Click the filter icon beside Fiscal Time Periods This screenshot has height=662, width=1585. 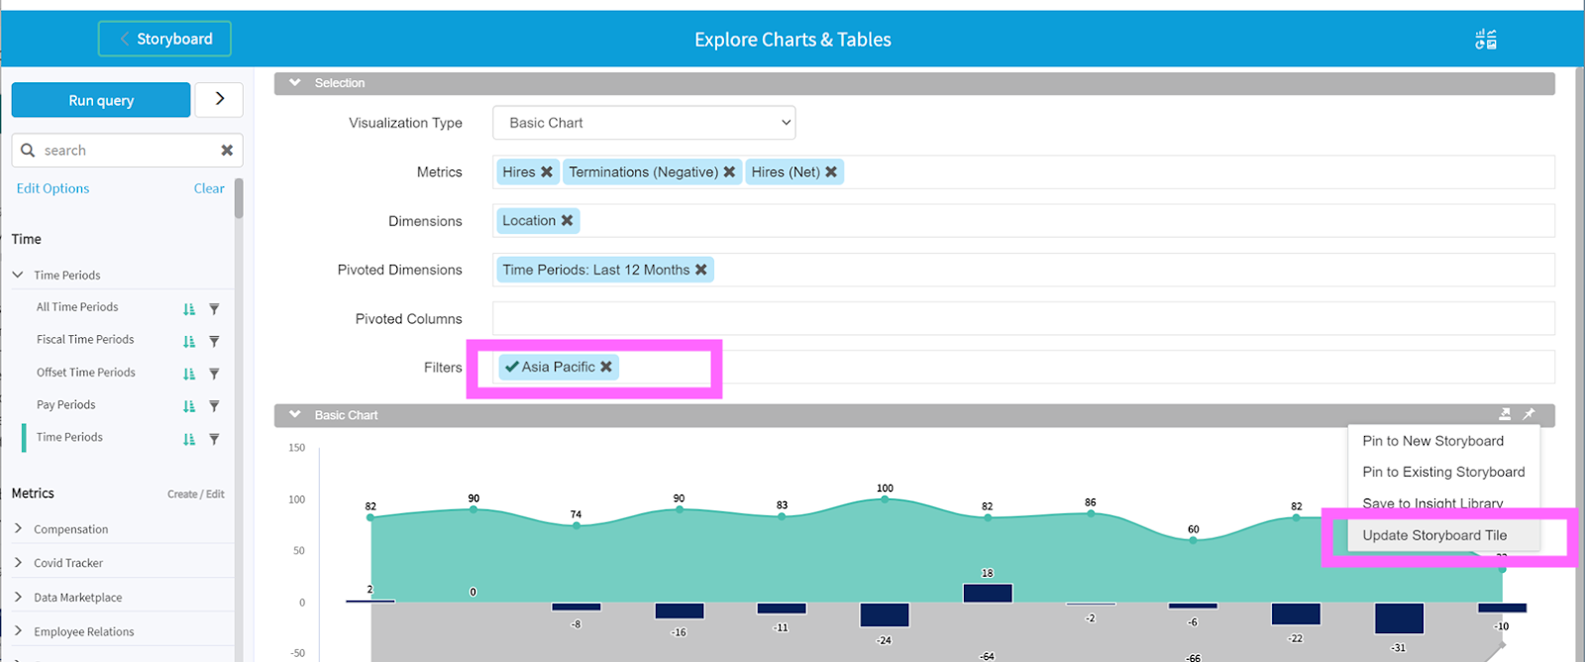[x=214, y=342]
